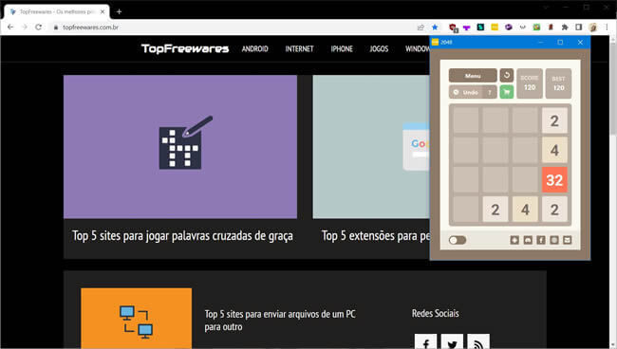Screen dimensions: 617x349
Task: Open the palavras cruzadas article link
Action: click(182, 235)
